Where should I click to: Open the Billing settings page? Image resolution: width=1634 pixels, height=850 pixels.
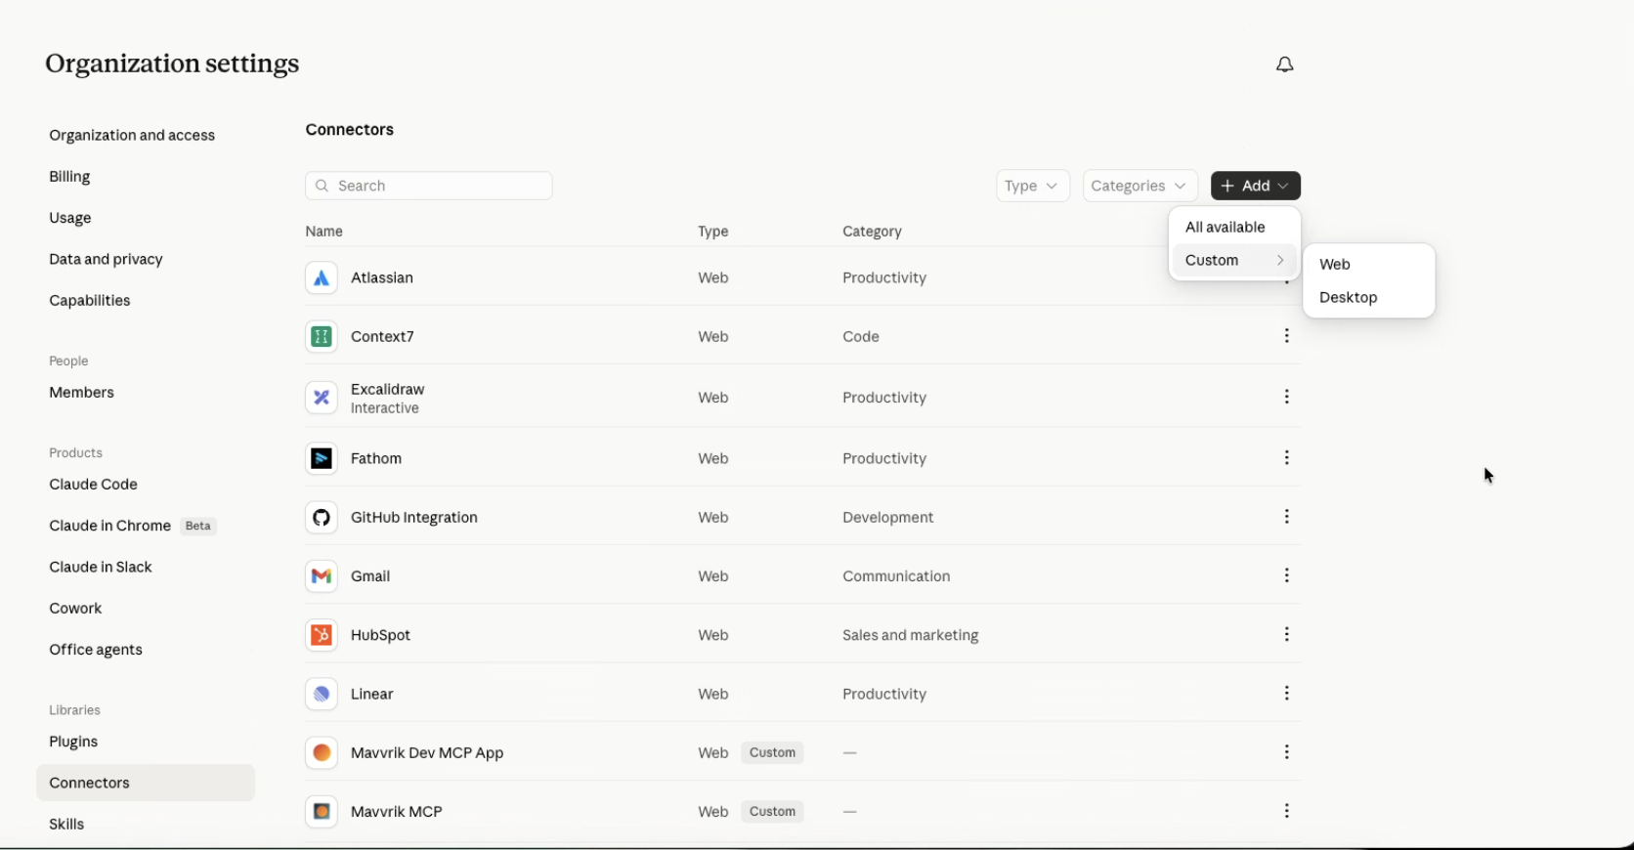(69, 177)
